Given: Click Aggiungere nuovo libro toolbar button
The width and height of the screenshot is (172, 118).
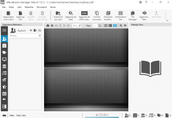Looking at the screenshot, I should coord(8,16).
